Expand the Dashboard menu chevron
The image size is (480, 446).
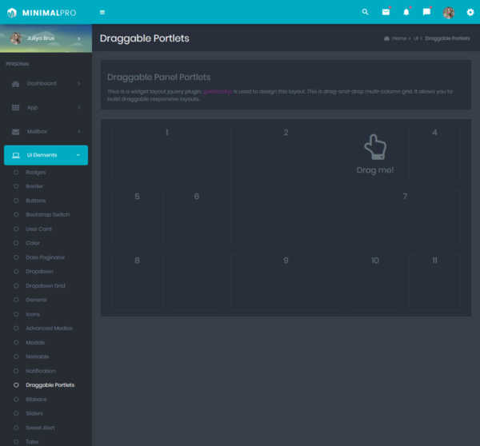coord(79,83)
